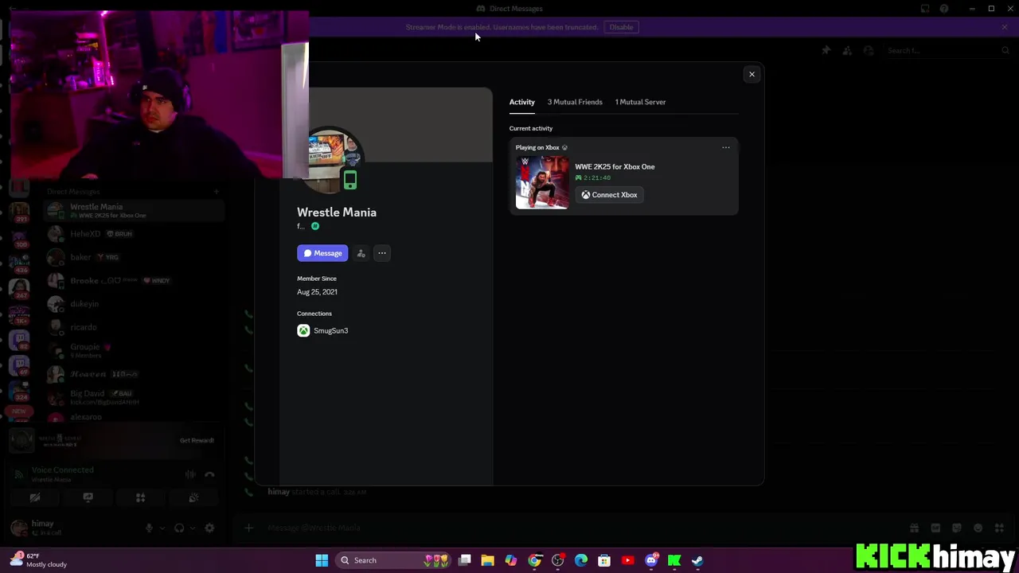The image size is (1019, 573).
Task: Mute the microphone in user panel
Action: coord(149,528)
